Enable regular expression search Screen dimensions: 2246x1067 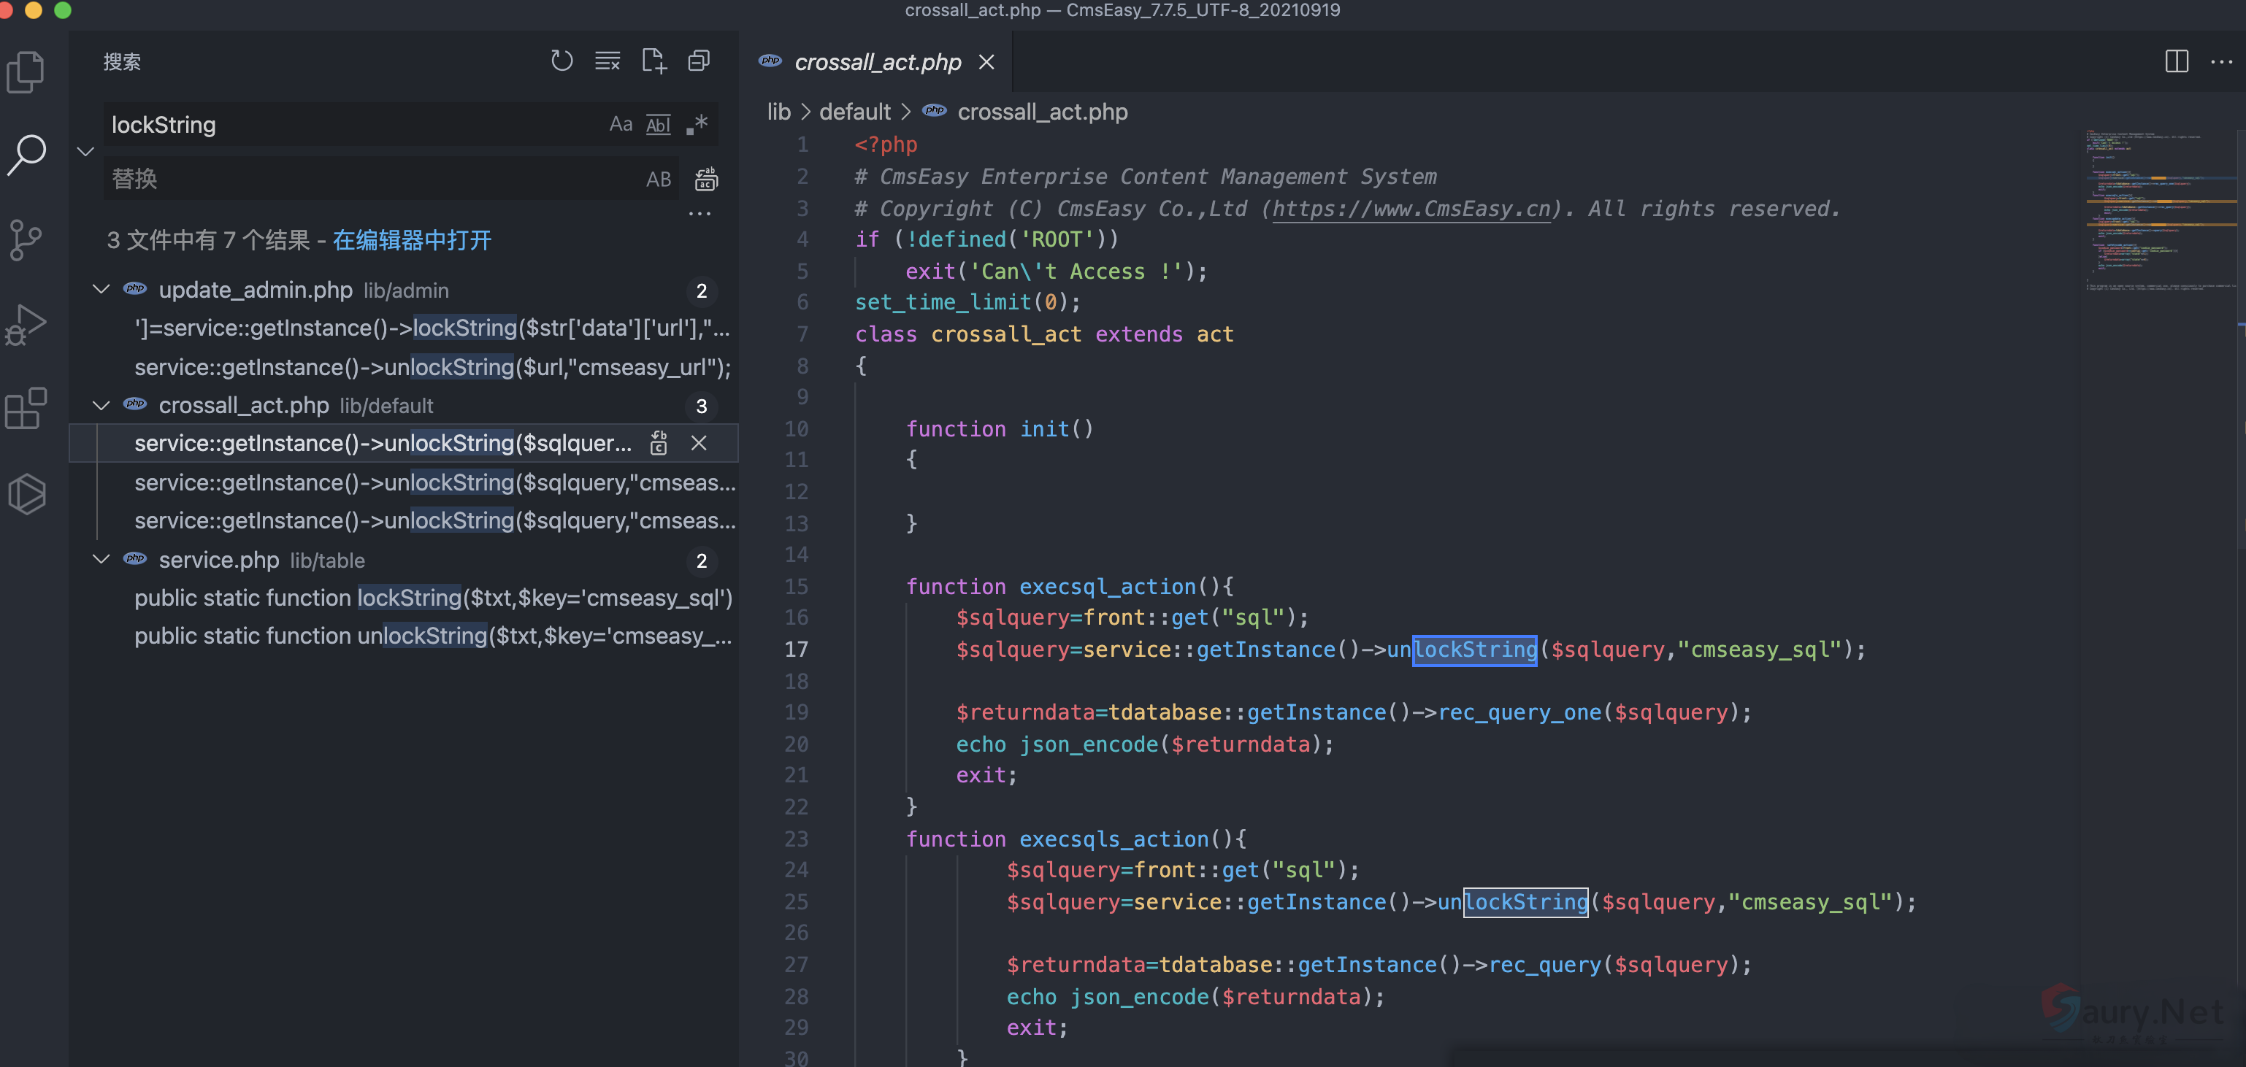pyautogui.click(x=697, y=125)
